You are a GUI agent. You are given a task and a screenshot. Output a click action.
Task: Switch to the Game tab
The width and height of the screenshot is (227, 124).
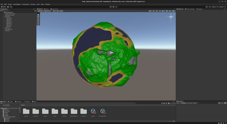click(x=46, y=9)
